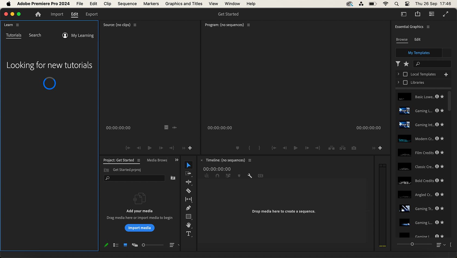Select the Hand tool
This screenshot has height=258, width=457.
188,225
